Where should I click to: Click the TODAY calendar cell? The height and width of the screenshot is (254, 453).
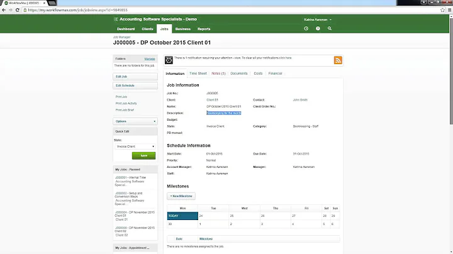point(182,216)
